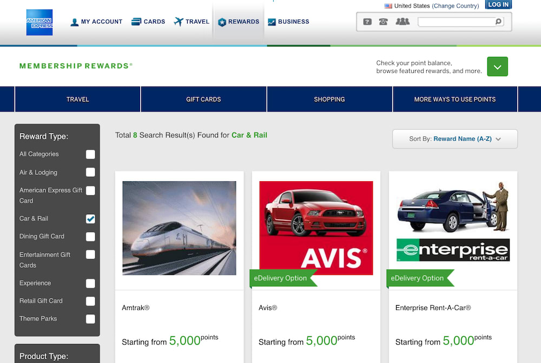Click the Cards icon
Image resolution: width=541 pixels, height=363 pixels.
(x=136, y=22)
